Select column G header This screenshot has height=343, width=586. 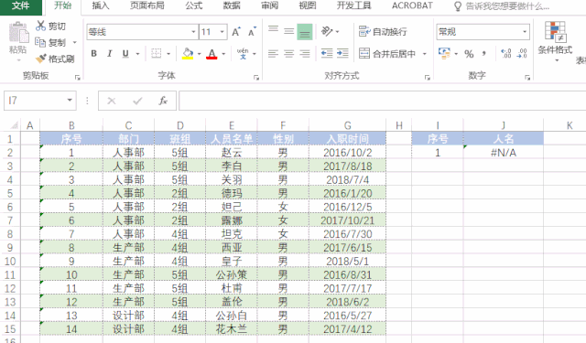[348, 125]
